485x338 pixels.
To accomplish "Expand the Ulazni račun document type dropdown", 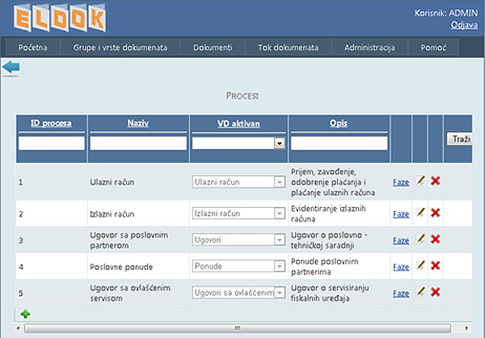I will point(280,182).
